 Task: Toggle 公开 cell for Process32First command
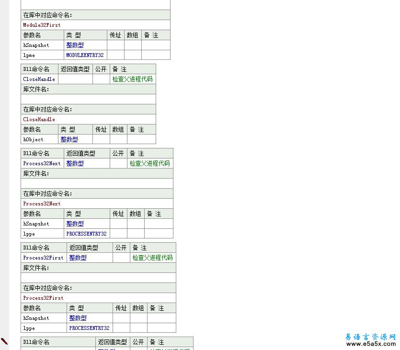coord(121,258)
